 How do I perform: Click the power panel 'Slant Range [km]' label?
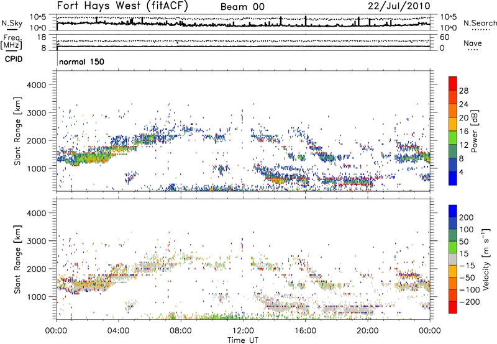click(17, 131)
